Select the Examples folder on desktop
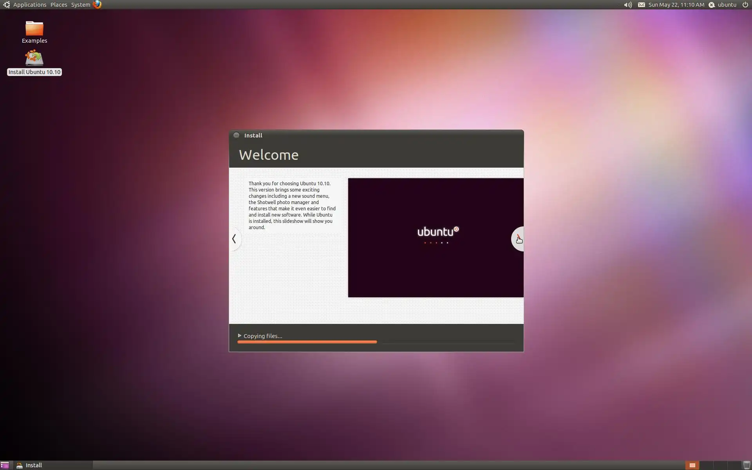 click(x=34, y=29)
